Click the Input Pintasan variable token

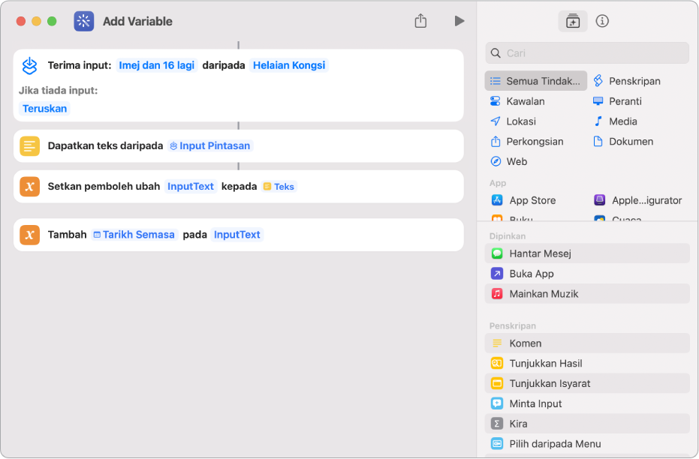click(210, 145)
